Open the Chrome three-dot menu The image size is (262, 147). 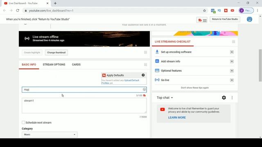coord(257,11)
